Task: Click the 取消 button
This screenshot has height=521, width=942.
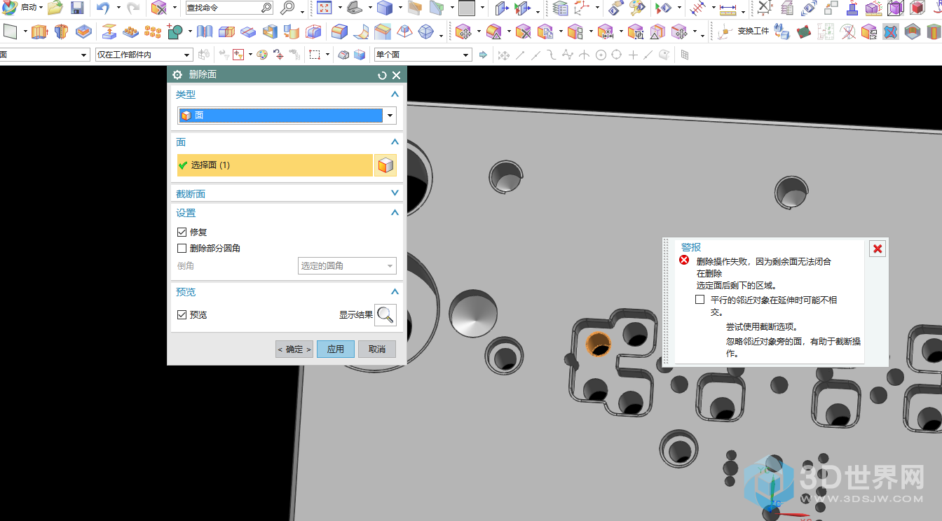Action: [x=377, y=349]
